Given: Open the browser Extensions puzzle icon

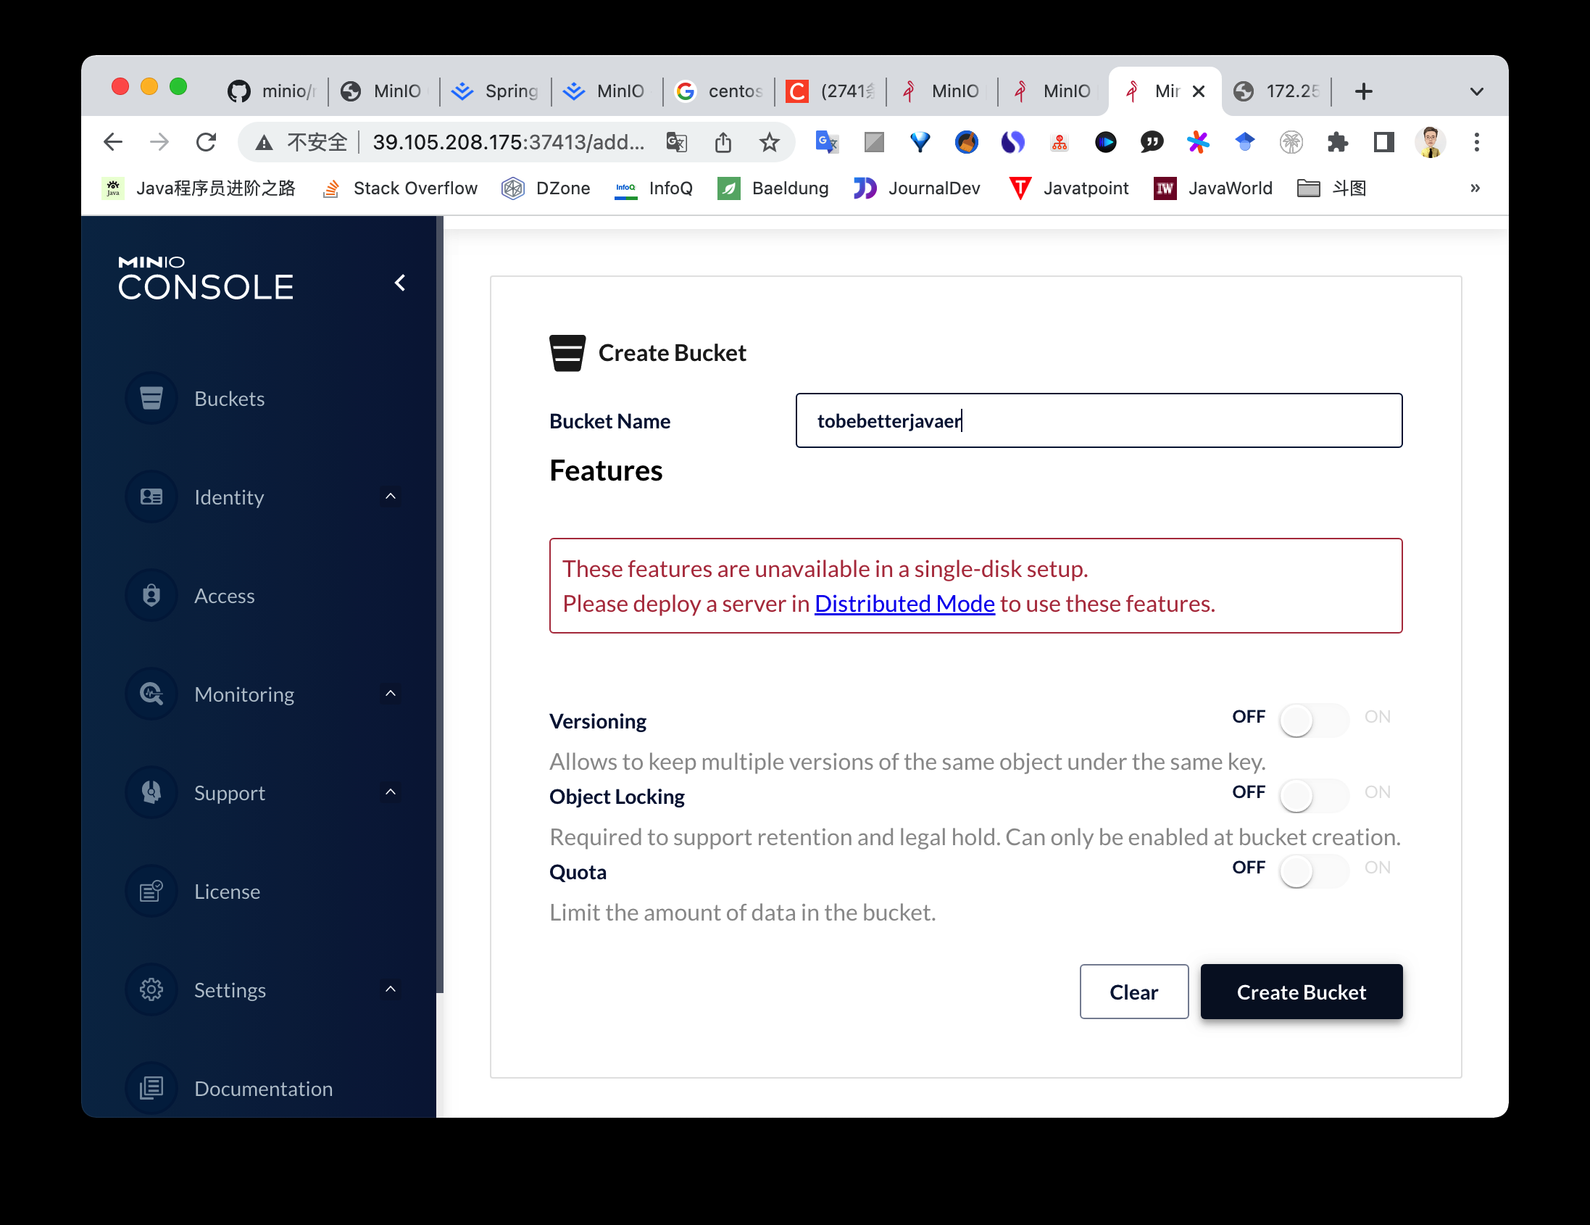Looking at the screenshot, I should [x=1337, y=142].
